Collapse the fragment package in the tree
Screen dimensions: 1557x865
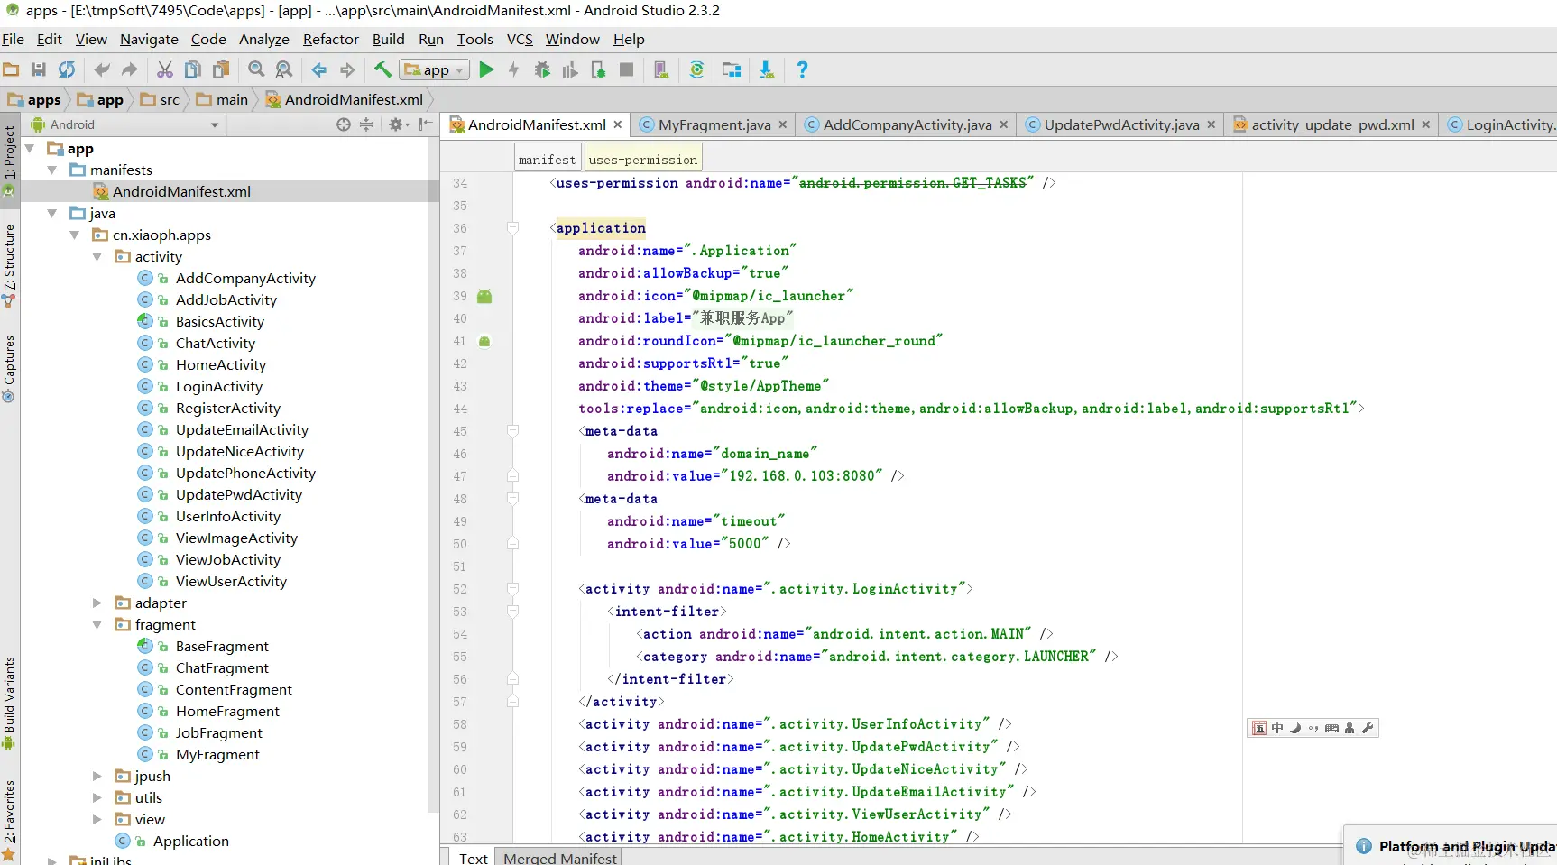pos(97,624)
